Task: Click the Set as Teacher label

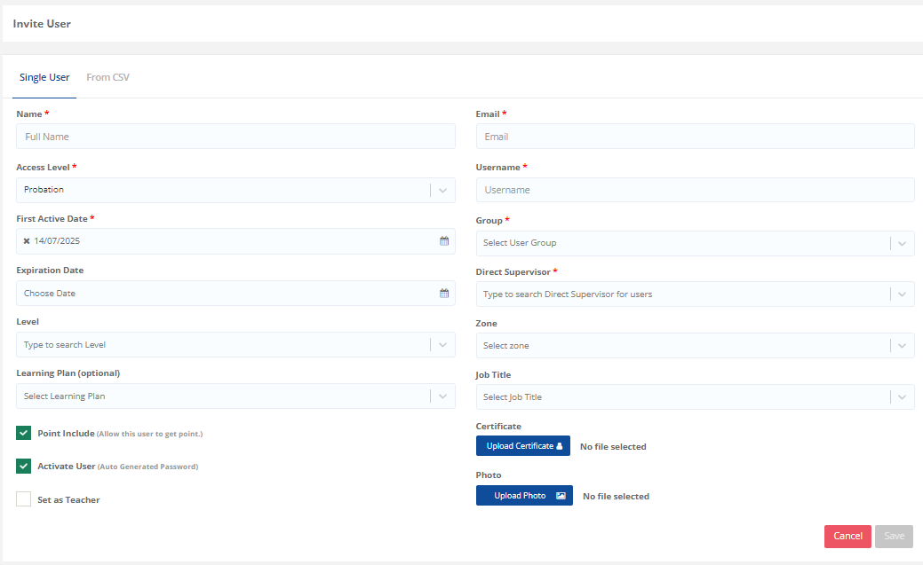Action: coord(69,499)
